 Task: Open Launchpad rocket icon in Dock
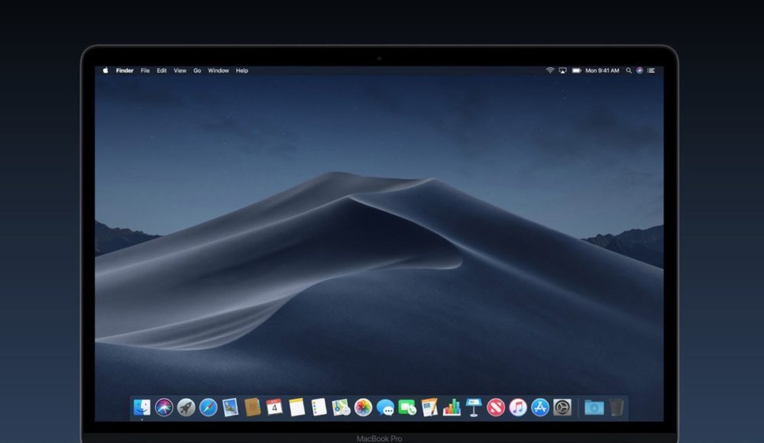click(x=186, y=407)
